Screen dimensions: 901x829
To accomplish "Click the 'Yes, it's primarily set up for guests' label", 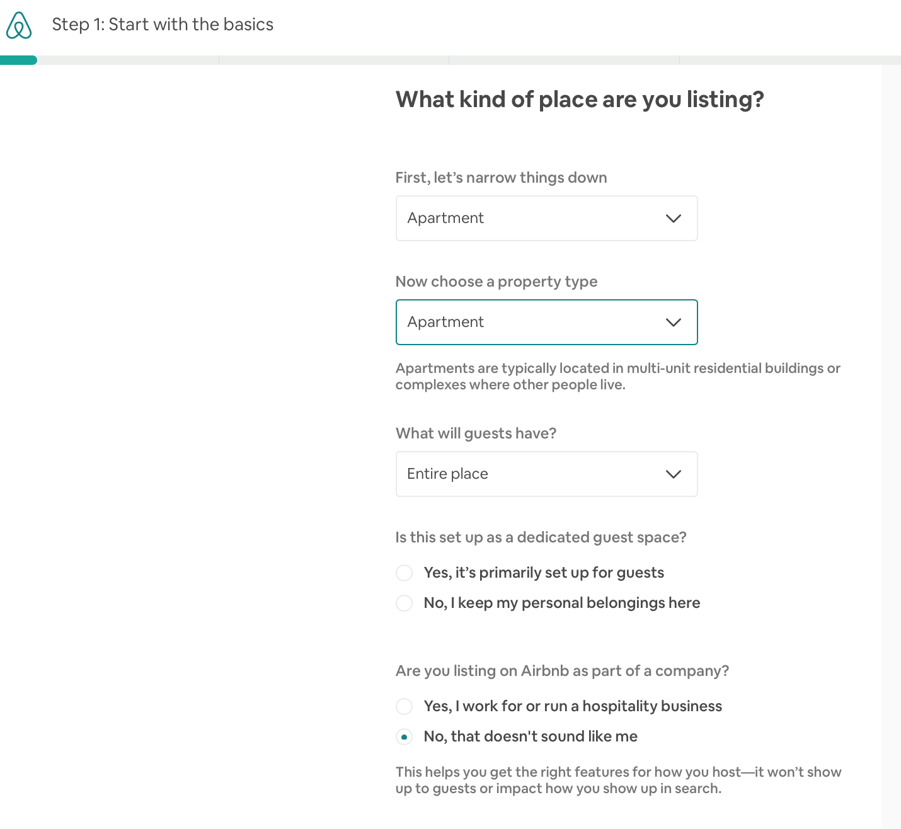I will pyautogui.click(x=544, y=573).
